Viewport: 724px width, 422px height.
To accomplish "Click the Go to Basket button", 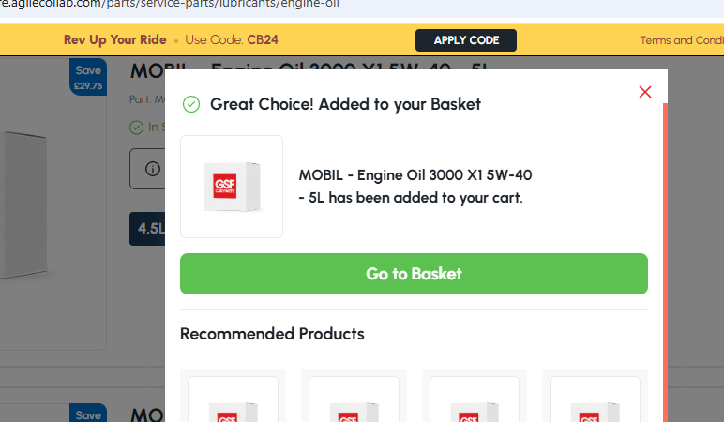I will (x=414, y=274).
